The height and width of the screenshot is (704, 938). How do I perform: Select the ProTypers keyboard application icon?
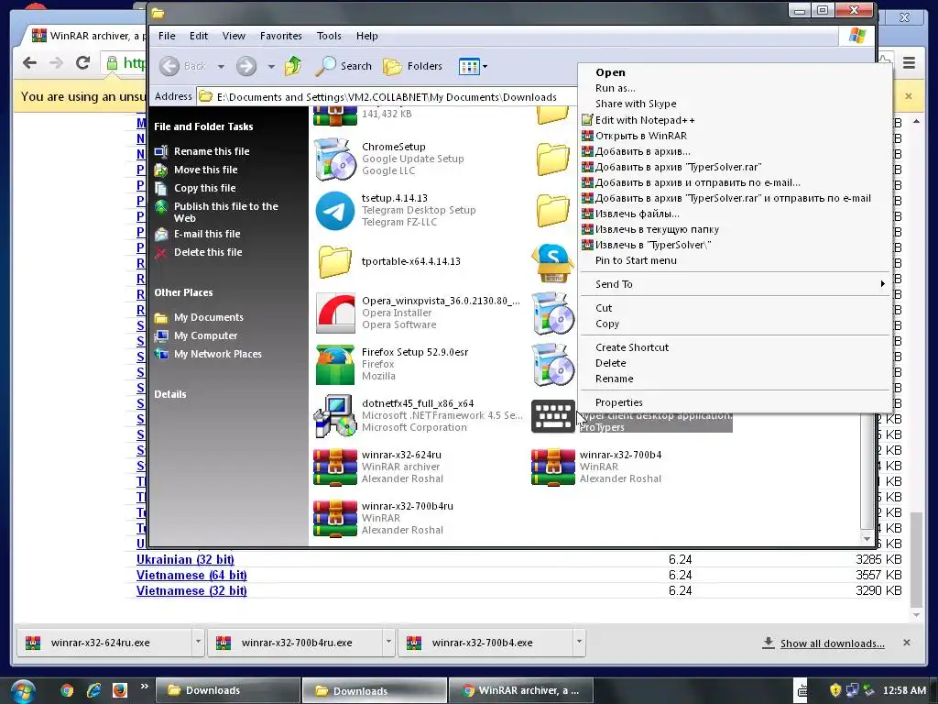click(x=552, y=416)
